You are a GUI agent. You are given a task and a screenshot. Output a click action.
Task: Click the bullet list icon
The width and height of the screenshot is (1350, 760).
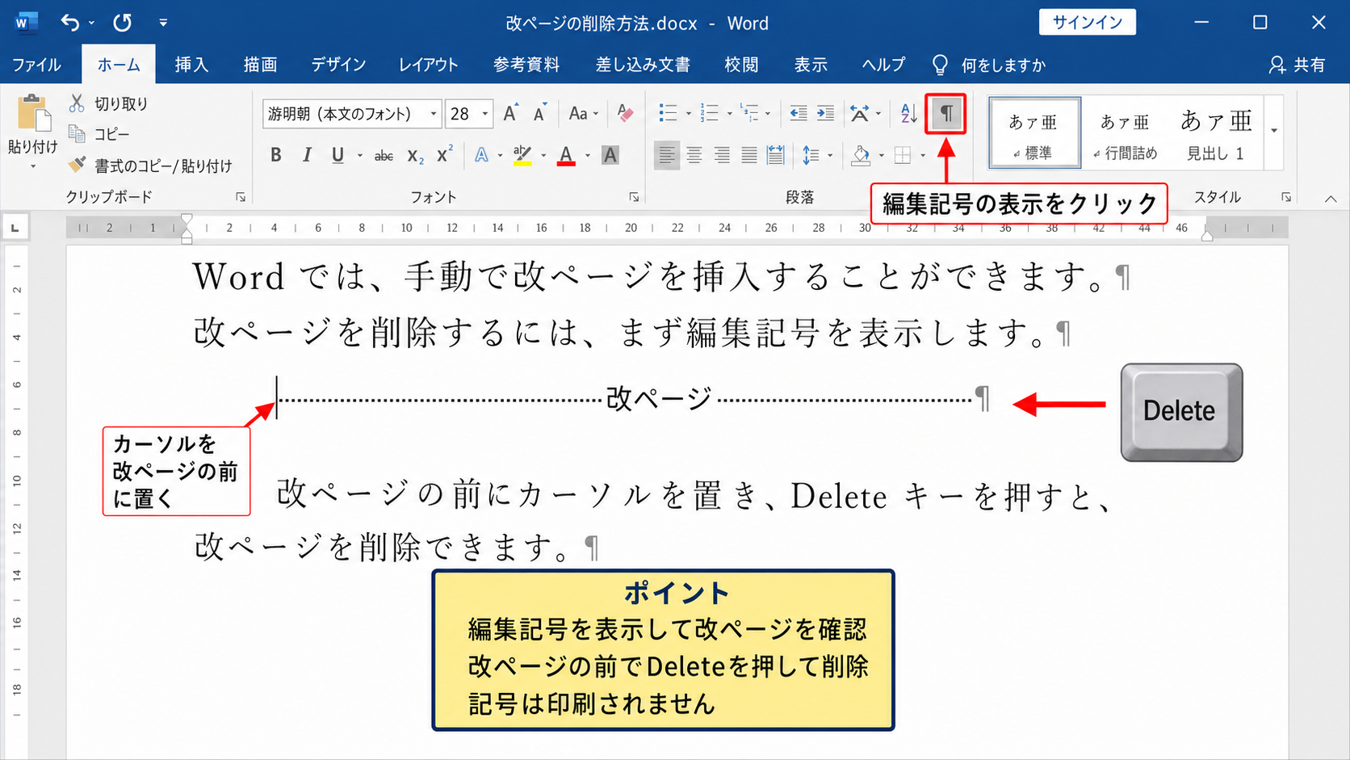point(668,113)
